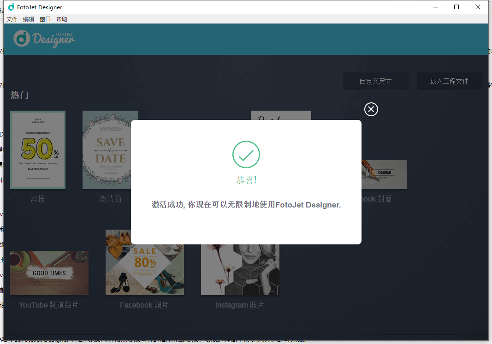Click the Instagram 照片 label

[x=239, y=305]
